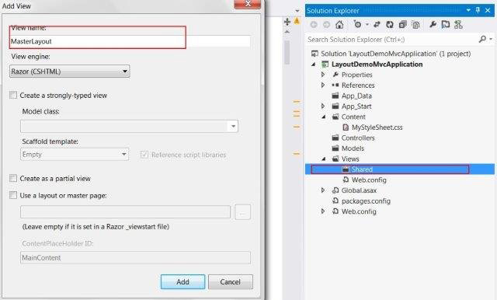
Task: Expand the Global.asax node
Action: [323, 190]
